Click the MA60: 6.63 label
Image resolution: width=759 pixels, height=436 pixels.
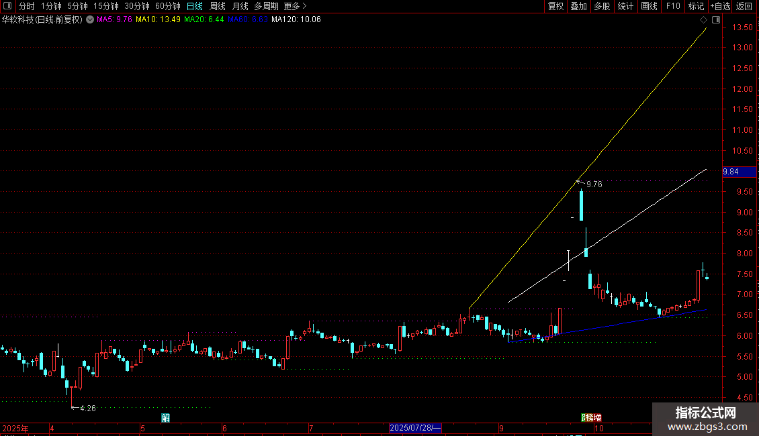(248, 19)
